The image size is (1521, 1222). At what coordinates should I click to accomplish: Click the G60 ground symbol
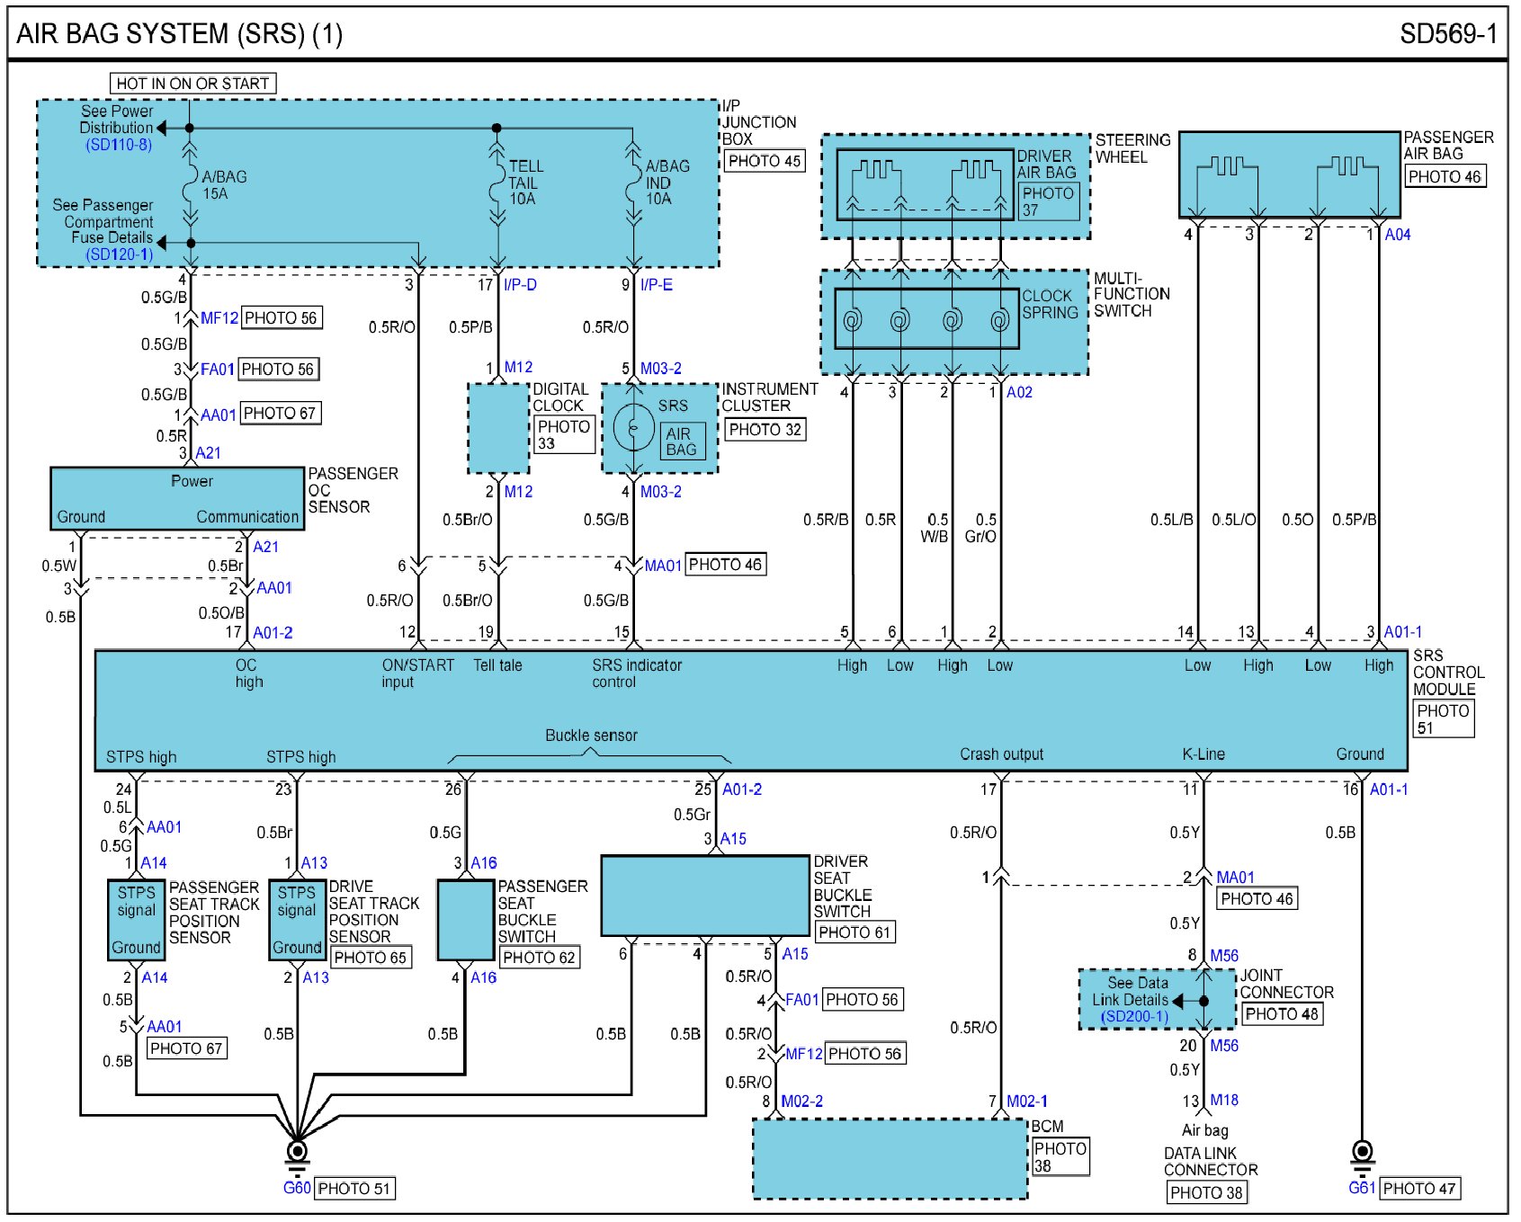click(297, 1153)
